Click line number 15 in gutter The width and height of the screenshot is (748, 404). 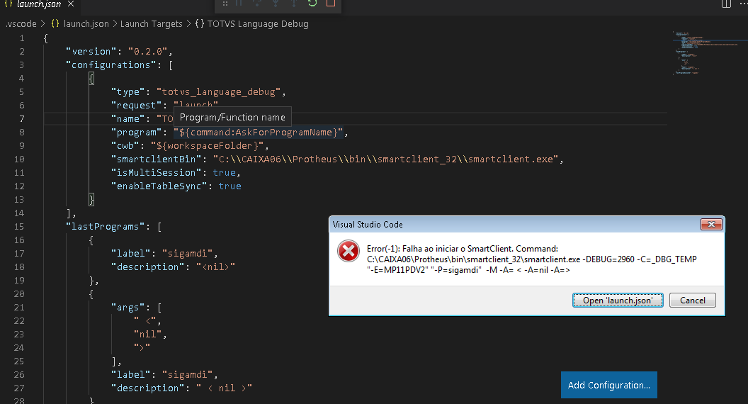tap(19, 226)
